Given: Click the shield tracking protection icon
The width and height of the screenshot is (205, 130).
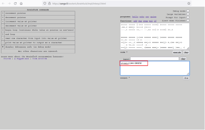Looking at the screenshot, I should coord(45,4).
